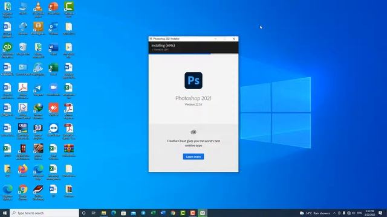Open Microsoft Edge from the taskbar
Image resolution: width=387 pixels, height=217 pixels.
point(114,213)
